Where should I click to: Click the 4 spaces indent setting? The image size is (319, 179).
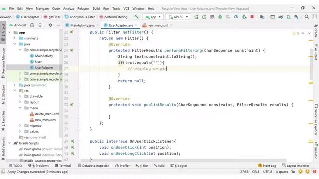(282, 172)
